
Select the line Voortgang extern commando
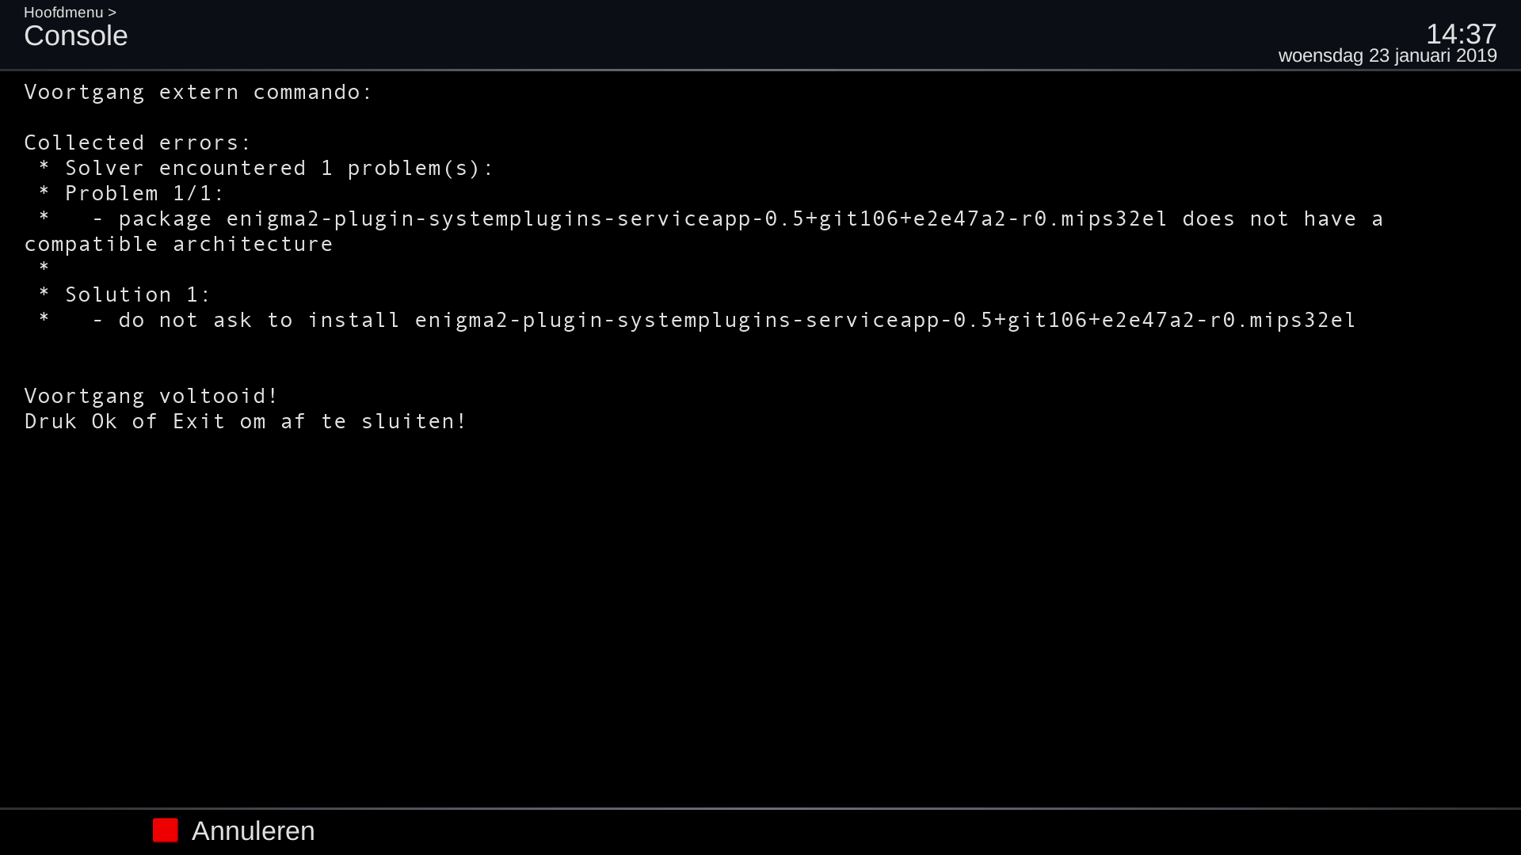tap(198, 92)
